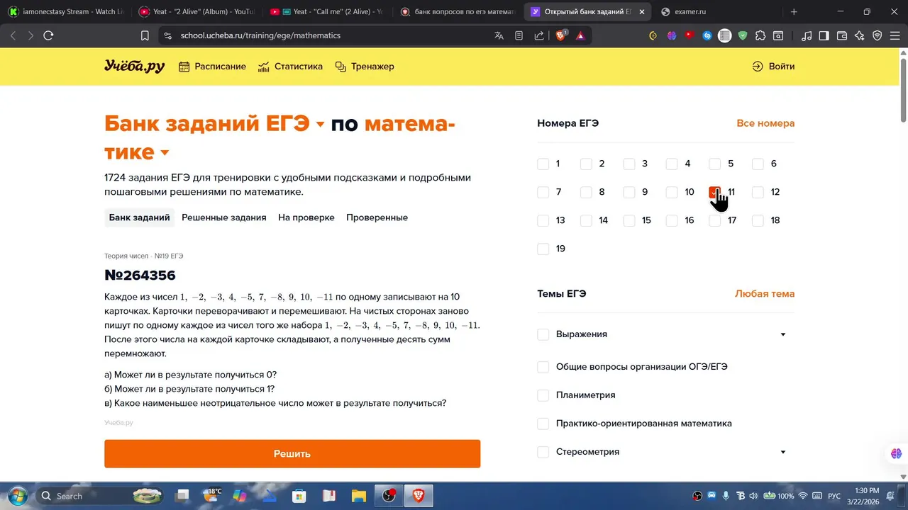This screenshot has height=510, width=908.
Task: Check the Планиметрия topic checkbox
Action: click(x=543, y=395)
